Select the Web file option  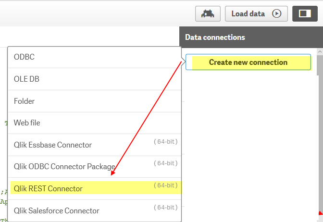[27, 123]
